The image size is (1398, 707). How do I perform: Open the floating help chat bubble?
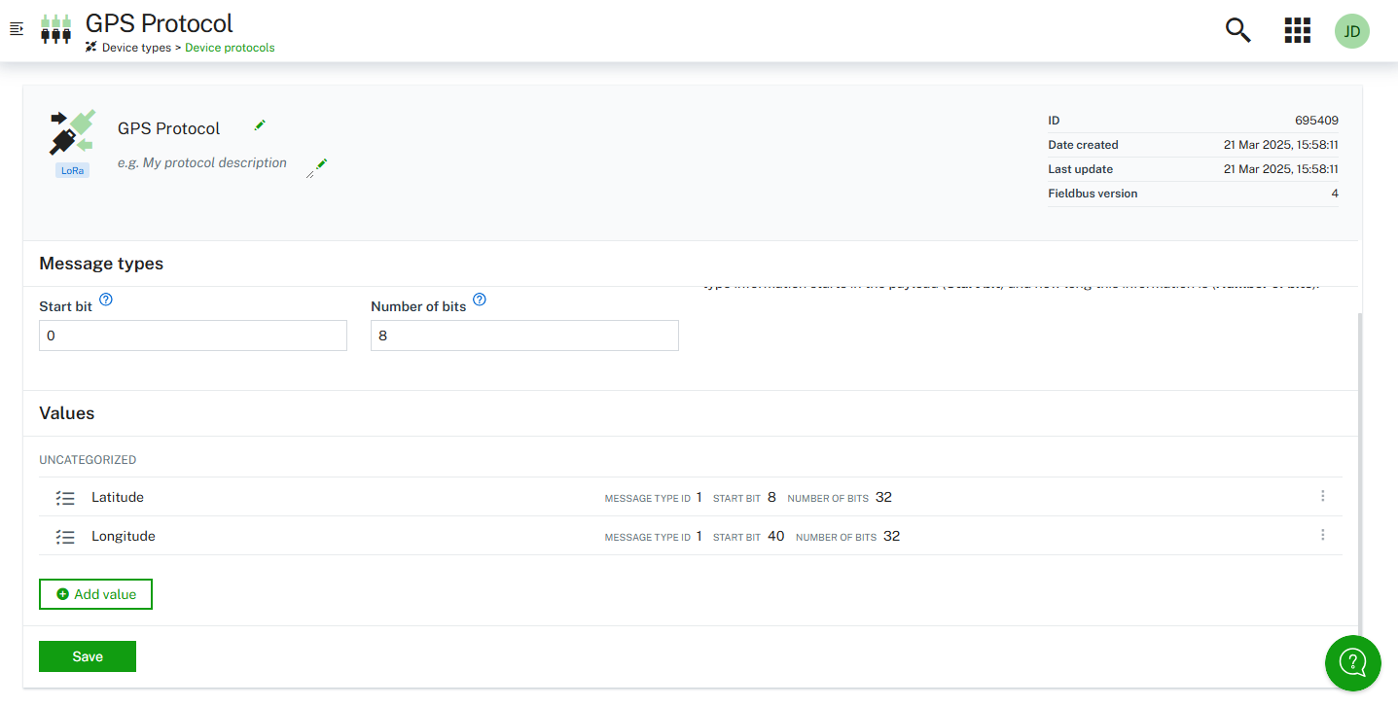[1352, 663]
